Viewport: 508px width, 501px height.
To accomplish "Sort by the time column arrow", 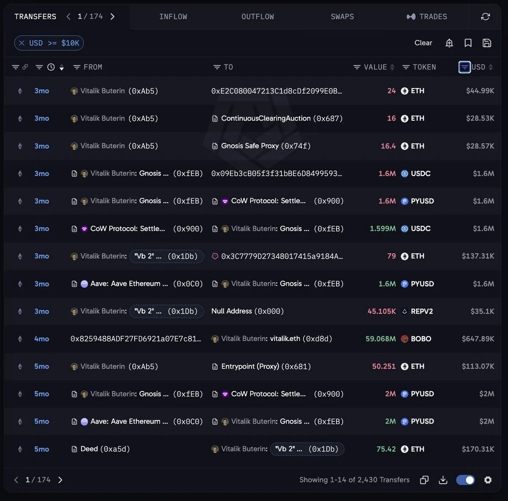I will [62, 68].
